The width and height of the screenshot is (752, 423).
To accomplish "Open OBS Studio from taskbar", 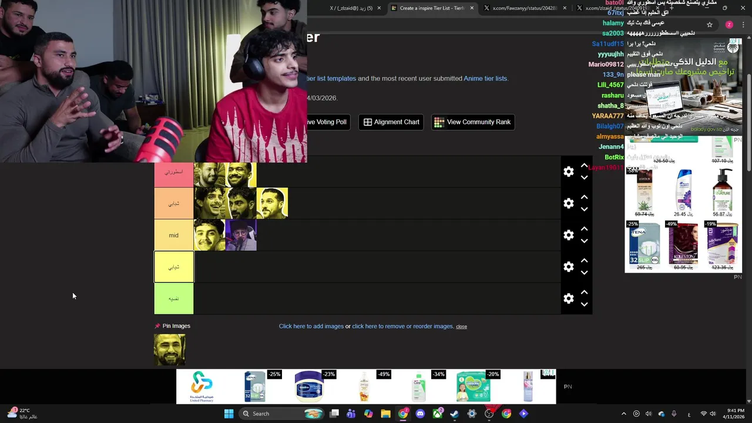I will 489,414.
